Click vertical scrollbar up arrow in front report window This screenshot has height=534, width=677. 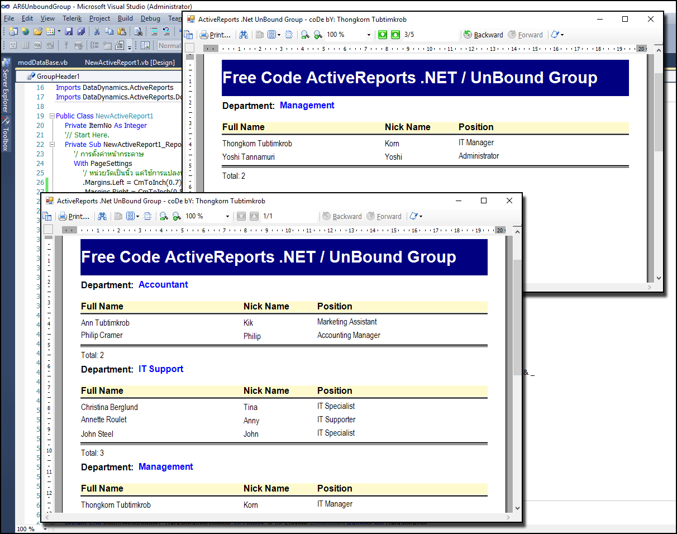(517, 231)
